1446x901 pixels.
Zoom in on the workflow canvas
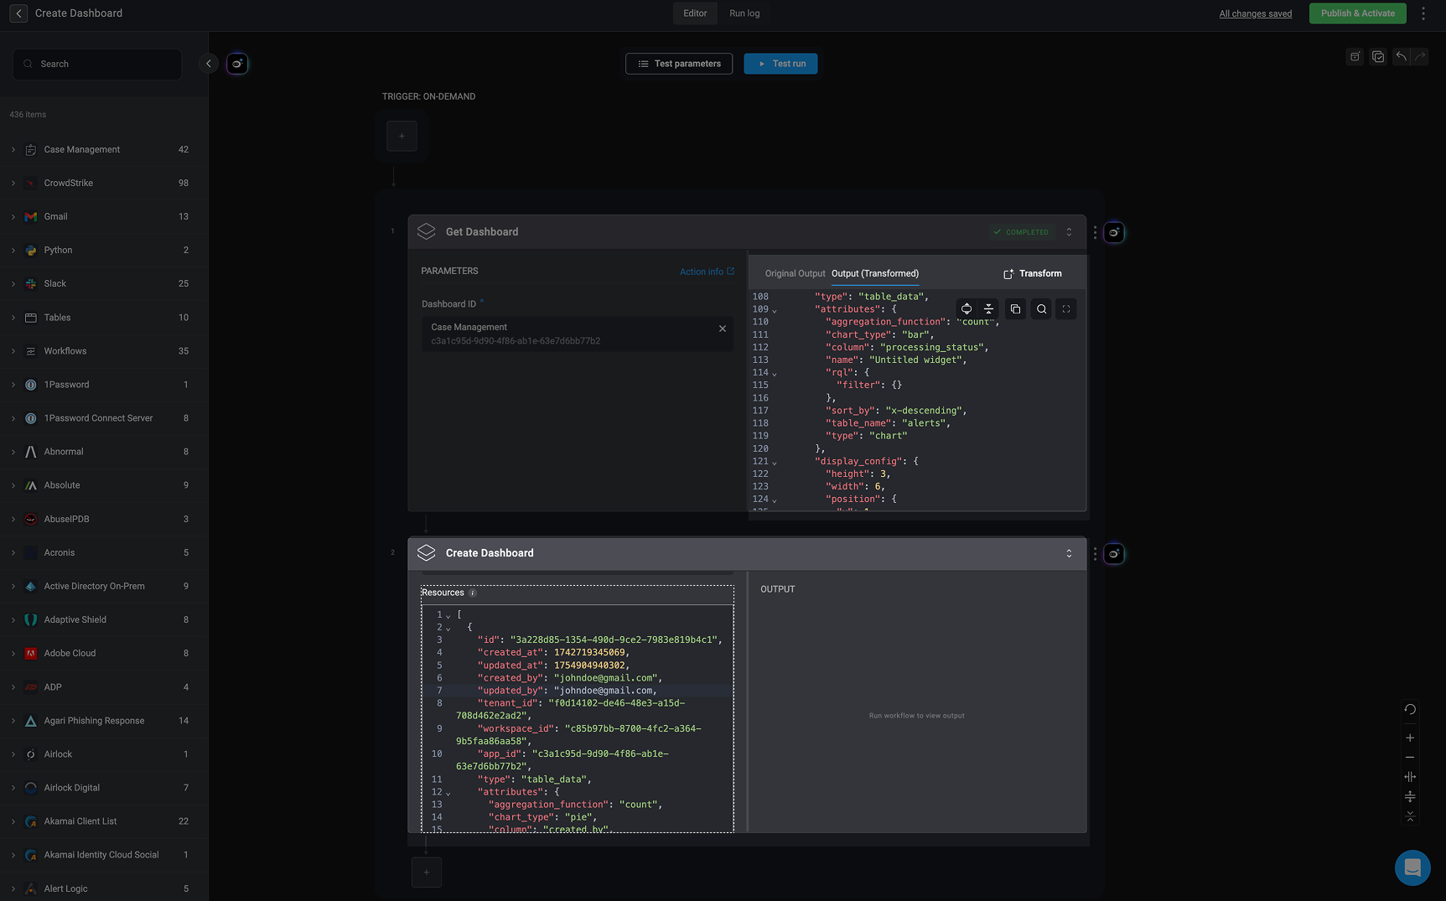pyautogui.click(x=1410, y=738)
